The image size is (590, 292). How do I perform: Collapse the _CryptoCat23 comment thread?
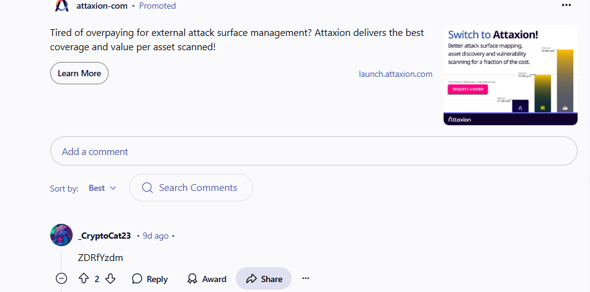pos(61,279)
